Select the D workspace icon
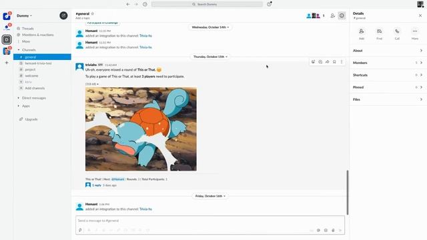 point(7,40)
